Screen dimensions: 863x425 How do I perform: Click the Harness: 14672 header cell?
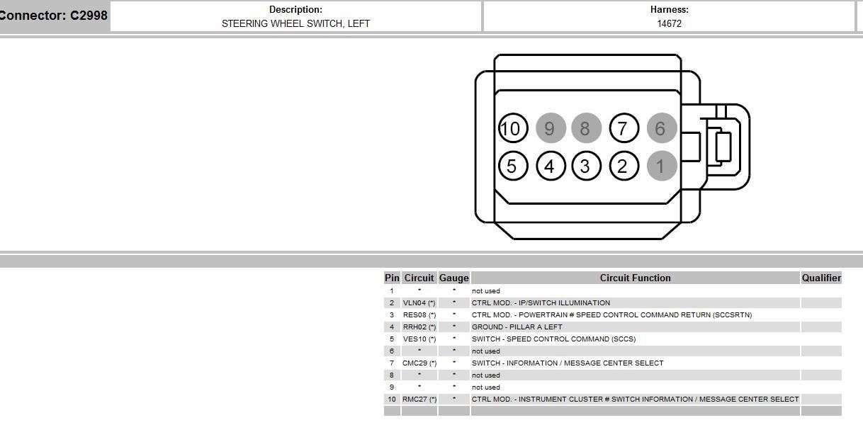pyautogui.click(x=670, y=16)
